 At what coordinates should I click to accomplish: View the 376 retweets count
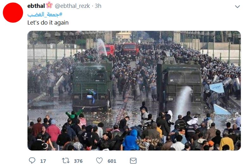(78, 161)
